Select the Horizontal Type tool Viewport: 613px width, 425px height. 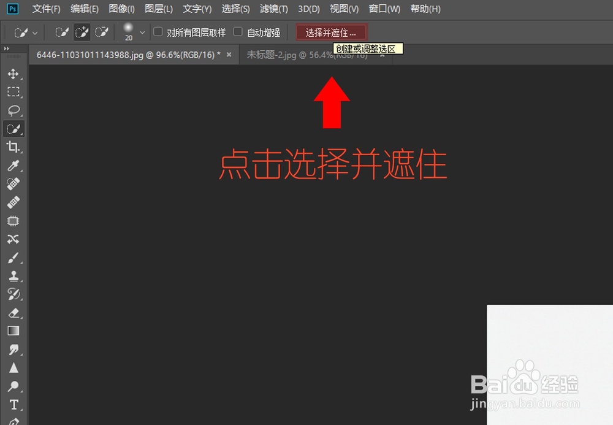[13, 404]
